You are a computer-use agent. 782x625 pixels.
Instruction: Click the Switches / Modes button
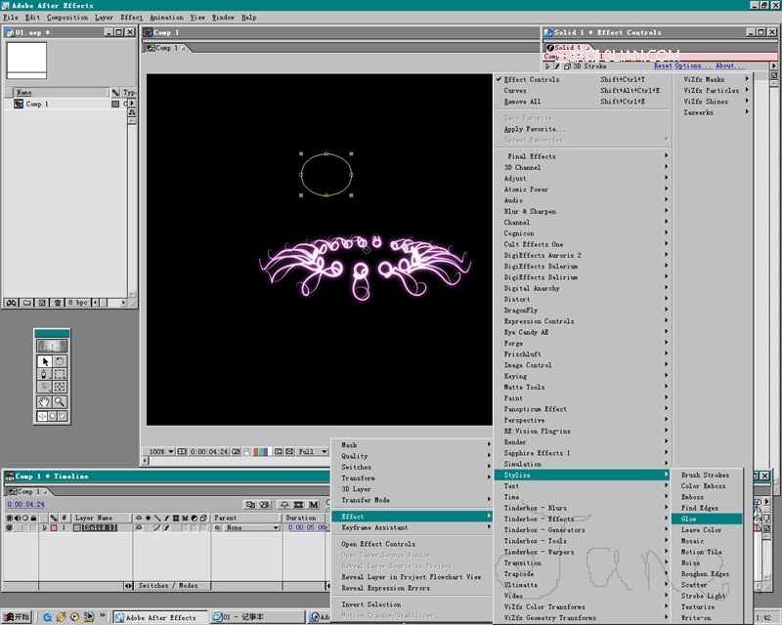[167, 585]
